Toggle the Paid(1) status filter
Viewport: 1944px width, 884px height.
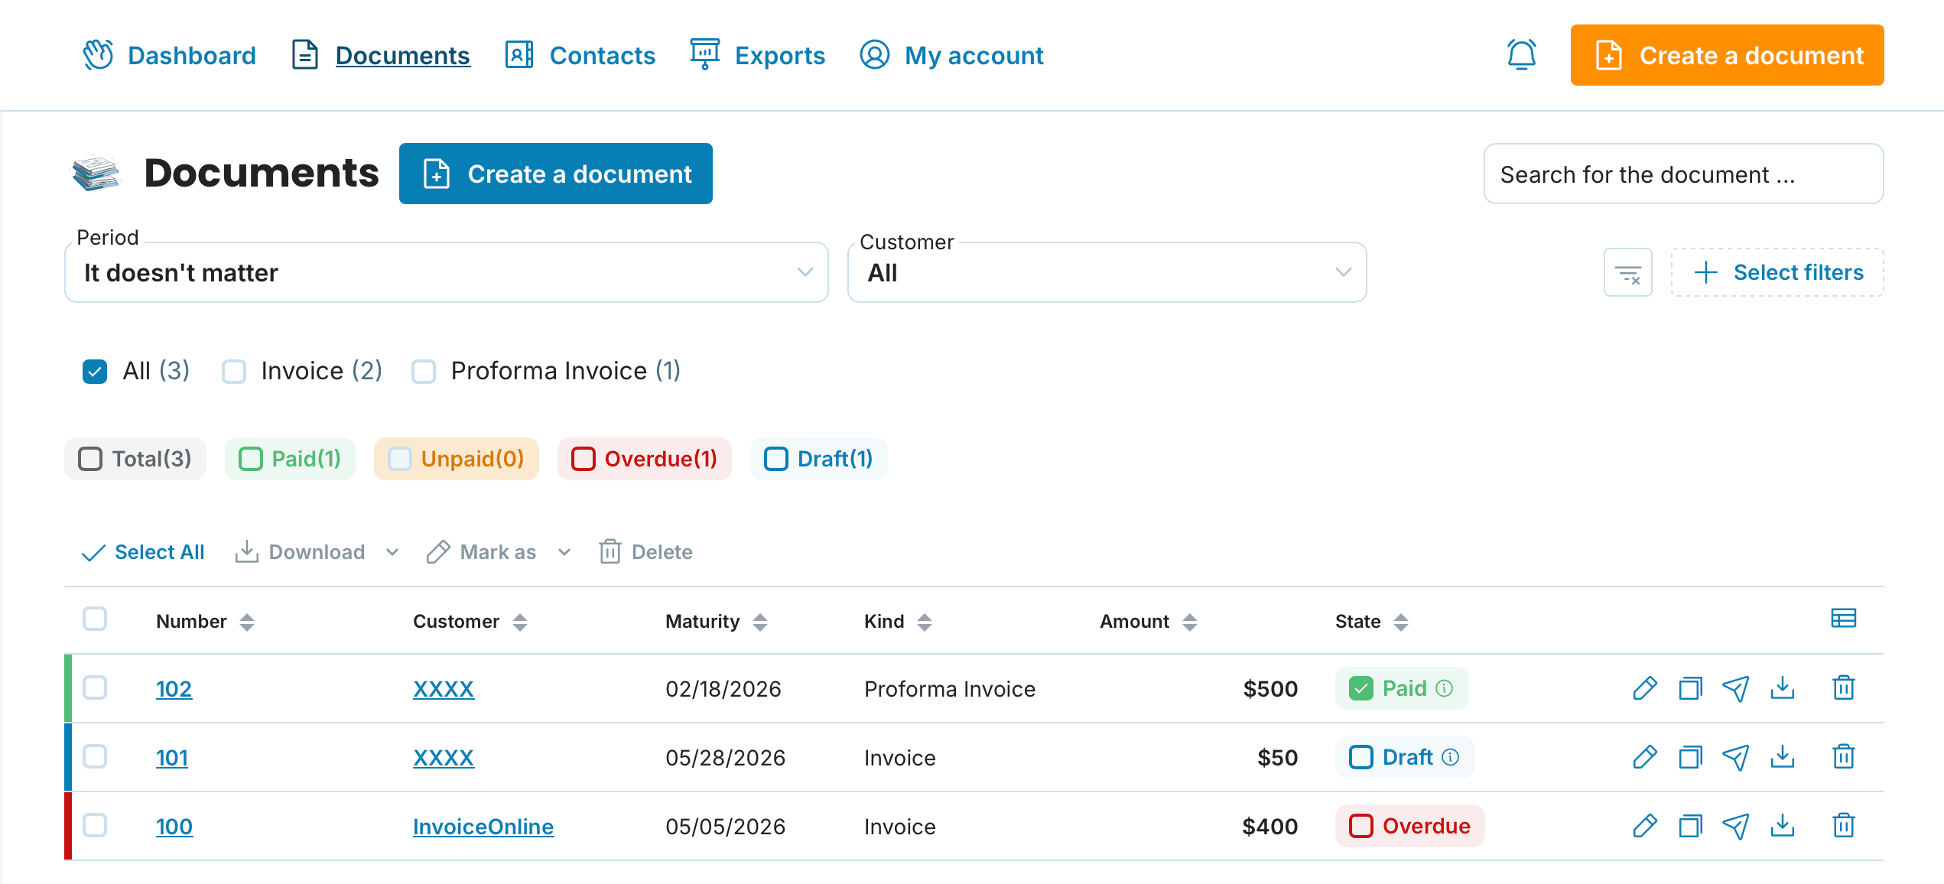[x=290, y=459]
